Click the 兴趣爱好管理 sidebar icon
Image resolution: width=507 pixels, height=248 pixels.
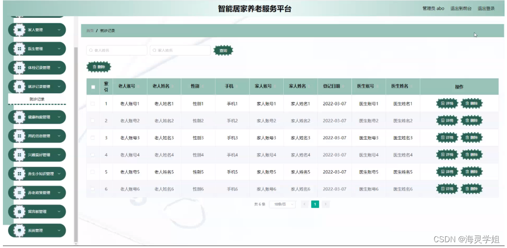[19, 155]
